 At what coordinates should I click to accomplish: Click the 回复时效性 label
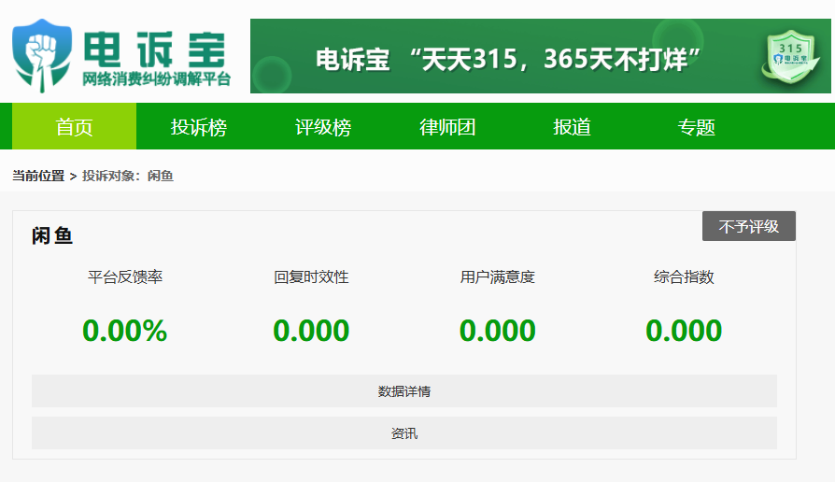[x=311, y=276]
